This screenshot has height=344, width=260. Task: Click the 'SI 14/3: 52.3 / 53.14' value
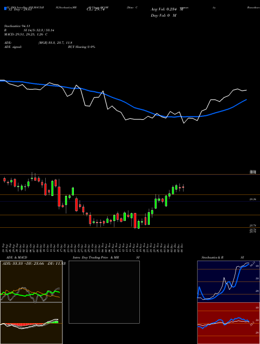[x=39, y=30]
